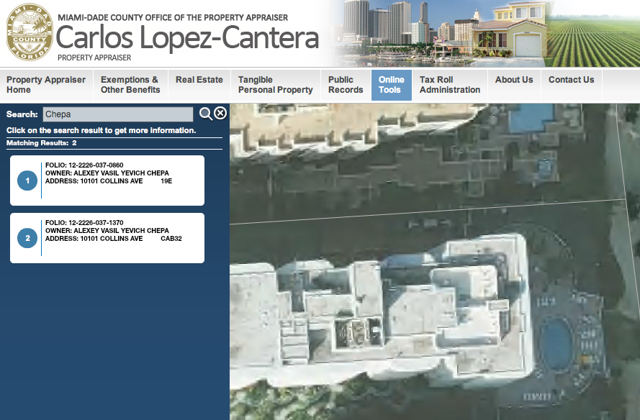Open the Public Records menu
640x420 pixels.
pyautogui.click(x=346, y=85)
